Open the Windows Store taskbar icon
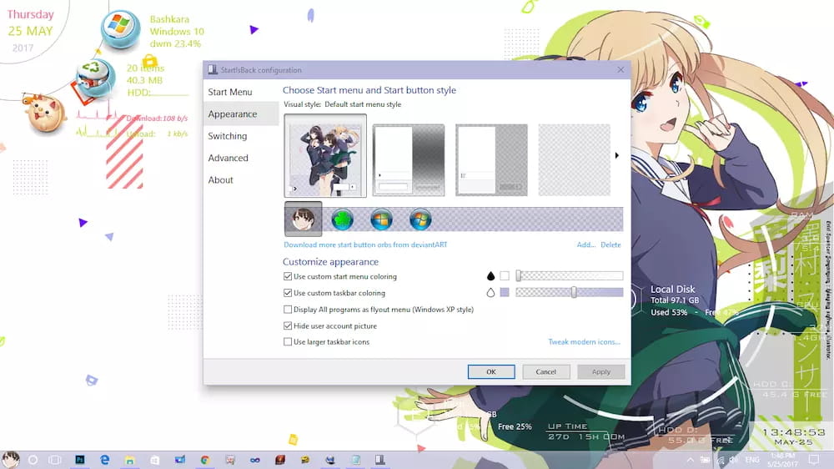834x469 pixels. click(x=155, y=460)
